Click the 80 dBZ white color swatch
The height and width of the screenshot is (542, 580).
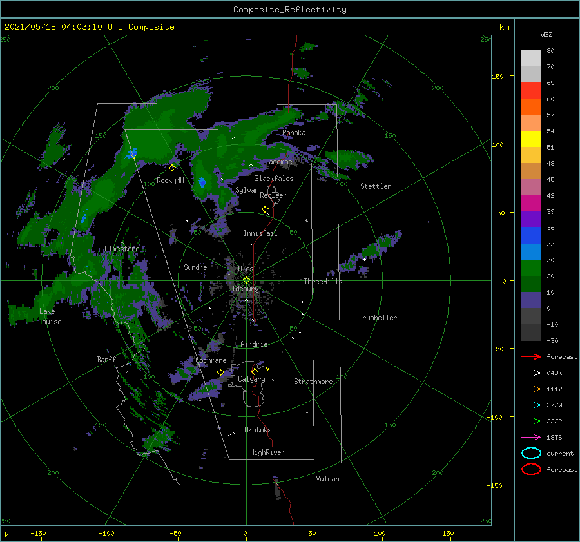(531, 58)
